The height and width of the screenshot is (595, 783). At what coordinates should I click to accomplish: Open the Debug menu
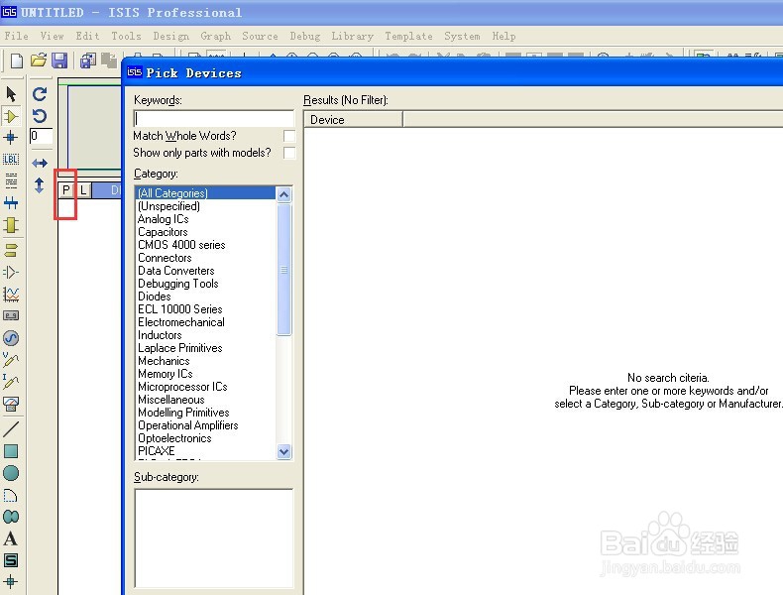(x=305, y=36)
